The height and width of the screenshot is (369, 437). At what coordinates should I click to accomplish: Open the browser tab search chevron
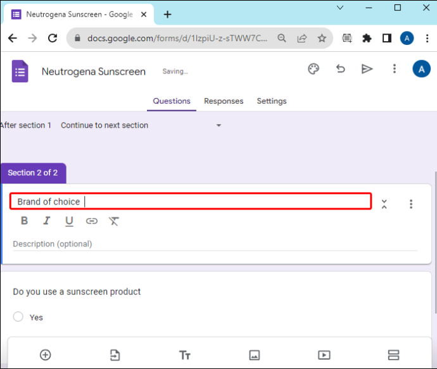click(340, 8)
